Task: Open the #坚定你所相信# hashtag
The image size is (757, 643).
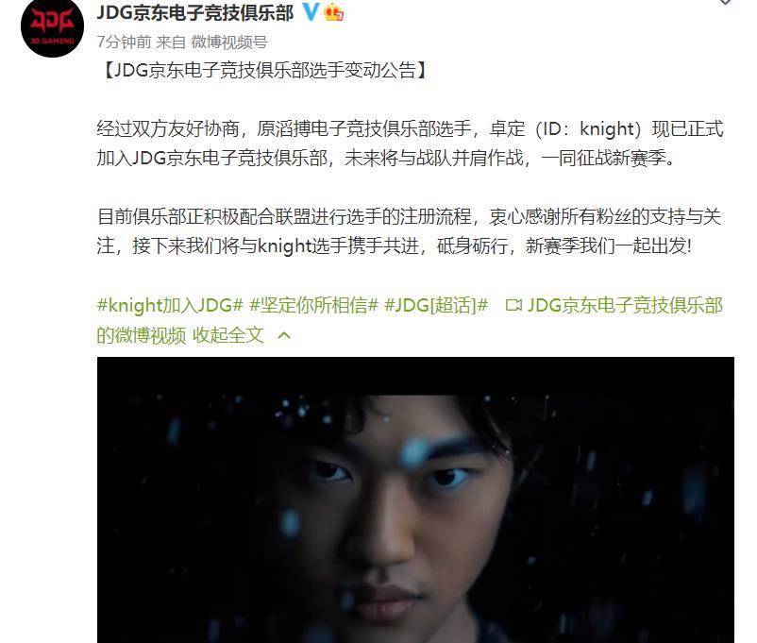Action: [313, 305]
